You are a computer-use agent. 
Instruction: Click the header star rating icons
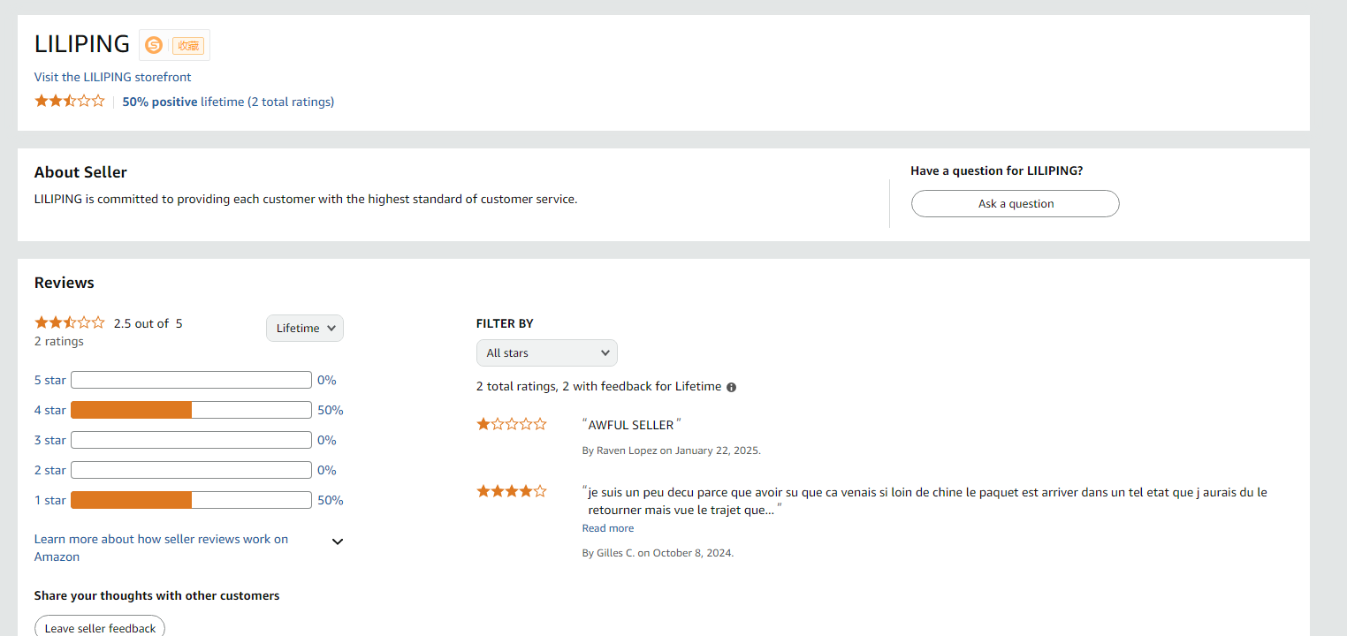(x=69, y=102)
